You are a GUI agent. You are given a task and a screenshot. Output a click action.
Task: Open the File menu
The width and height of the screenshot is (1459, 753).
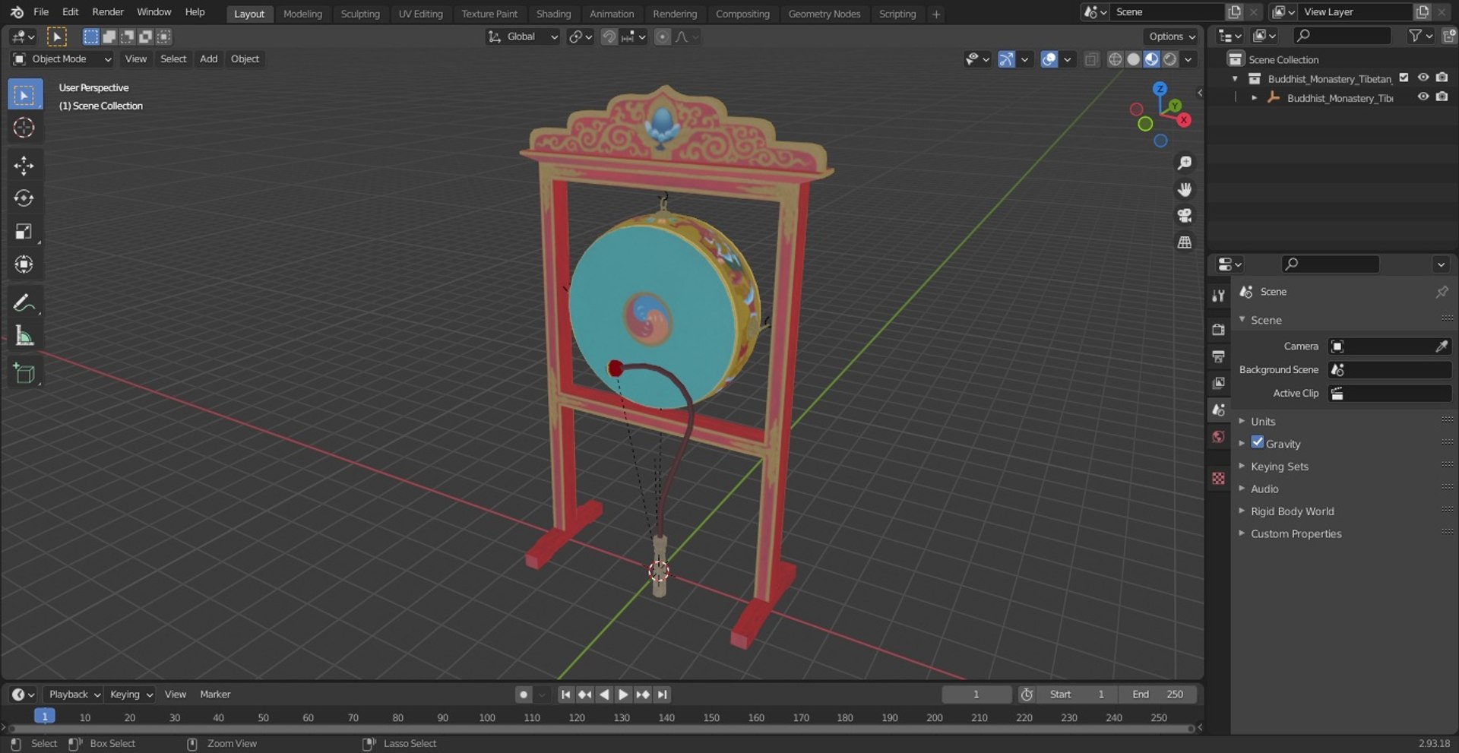[41, 12]
